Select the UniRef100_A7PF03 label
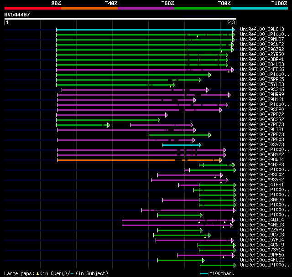This screenshot has width=292, height=277. pyautogui.click(x=262, y=140)
